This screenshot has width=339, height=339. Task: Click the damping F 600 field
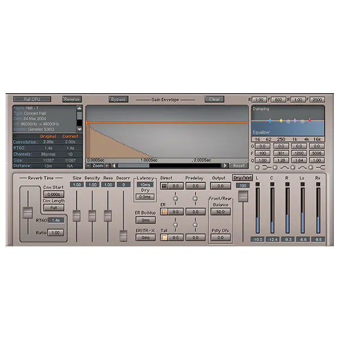[x=278, y=99]
